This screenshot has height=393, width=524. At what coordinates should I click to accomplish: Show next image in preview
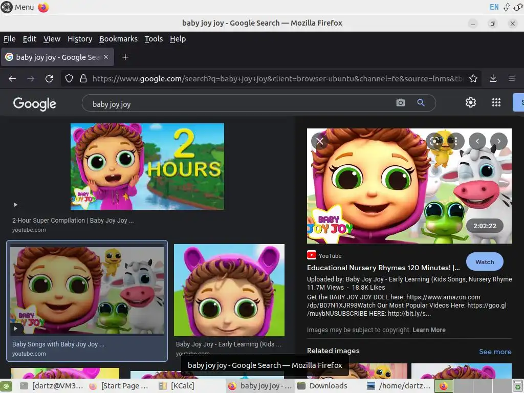click(x=498, y=141)
